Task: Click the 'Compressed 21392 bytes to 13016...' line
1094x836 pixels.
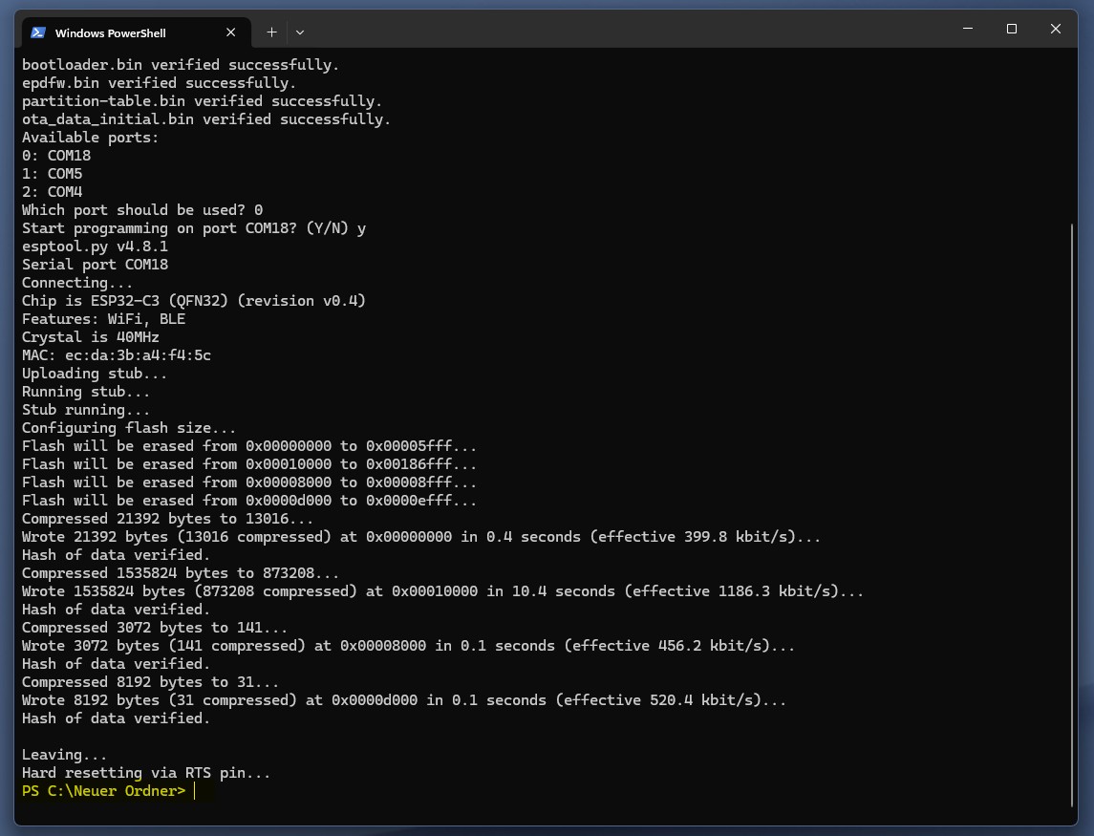Action: (x=168, y=519)
